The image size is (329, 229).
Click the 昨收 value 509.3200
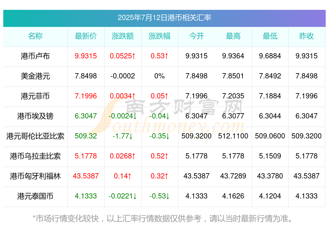click(307, 136)
